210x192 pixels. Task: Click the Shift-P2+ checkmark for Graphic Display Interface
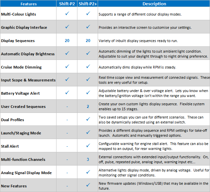(x=88, y=27)
